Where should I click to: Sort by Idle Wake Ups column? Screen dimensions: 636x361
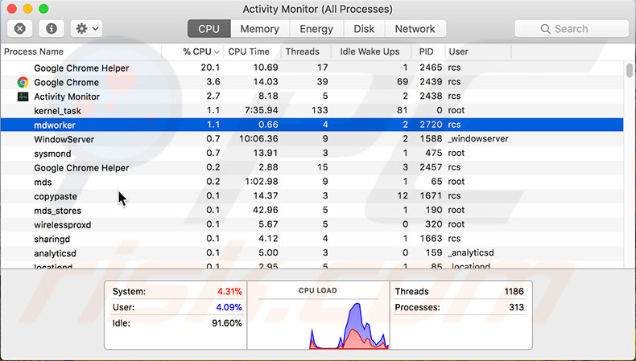(371, 51)
